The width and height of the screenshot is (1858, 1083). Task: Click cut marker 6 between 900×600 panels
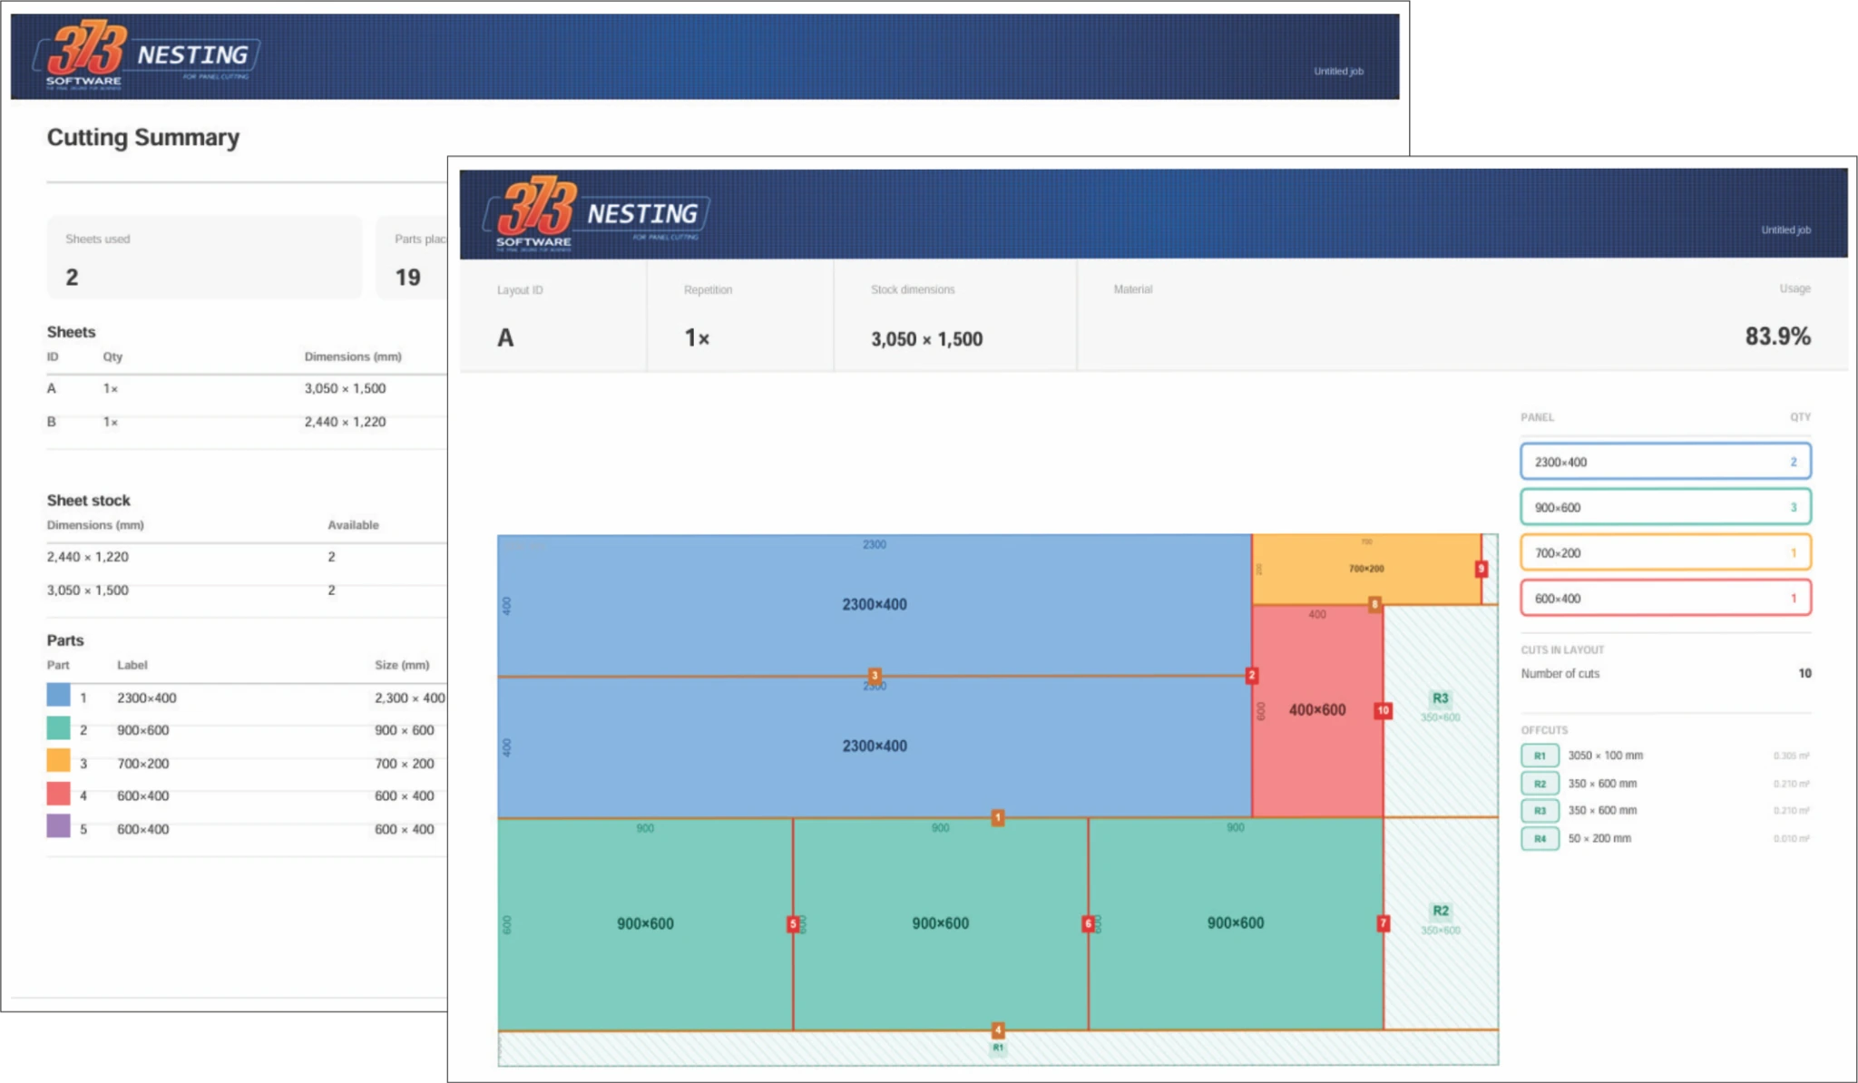(1088, 924)
